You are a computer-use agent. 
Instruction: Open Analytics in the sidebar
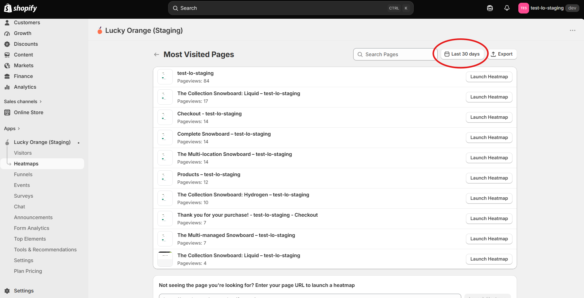click(25, 87)
